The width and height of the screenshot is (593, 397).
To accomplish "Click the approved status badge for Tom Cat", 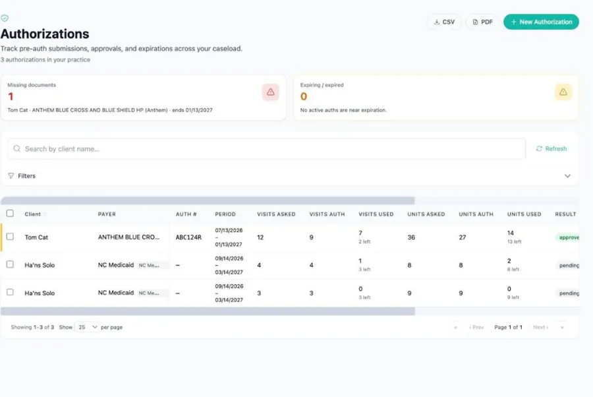I will point(568,237).
